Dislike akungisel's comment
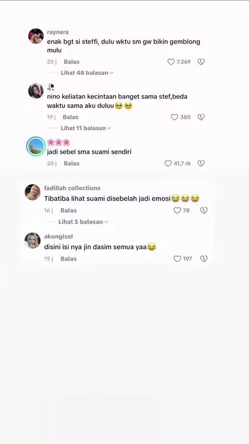 [x=204, y=258]
